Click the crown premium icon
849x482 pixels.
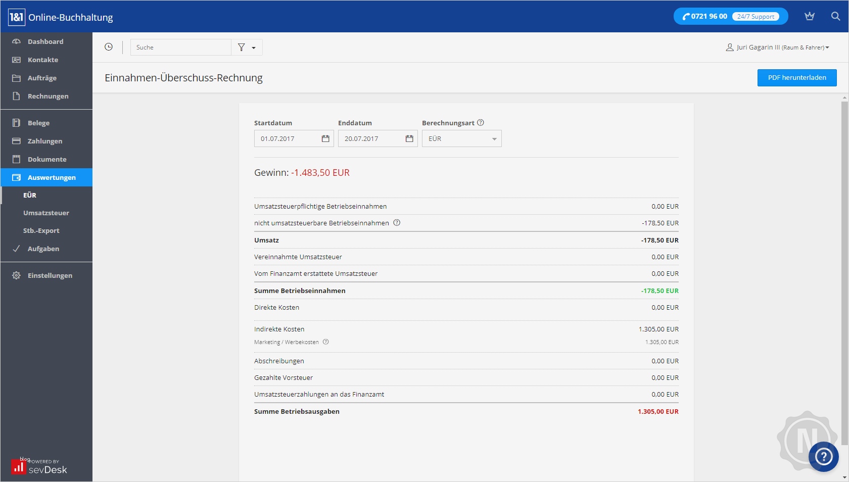click(810, 16)
